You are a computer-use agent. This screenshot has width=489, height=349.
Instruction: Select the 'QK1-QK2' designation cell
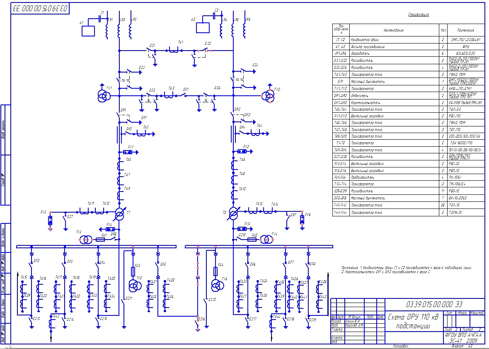(x=340, y=103)
